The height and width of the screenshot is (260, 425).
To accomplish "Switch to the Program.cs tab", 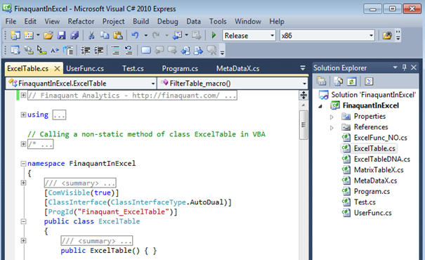I will coord(180,69).
